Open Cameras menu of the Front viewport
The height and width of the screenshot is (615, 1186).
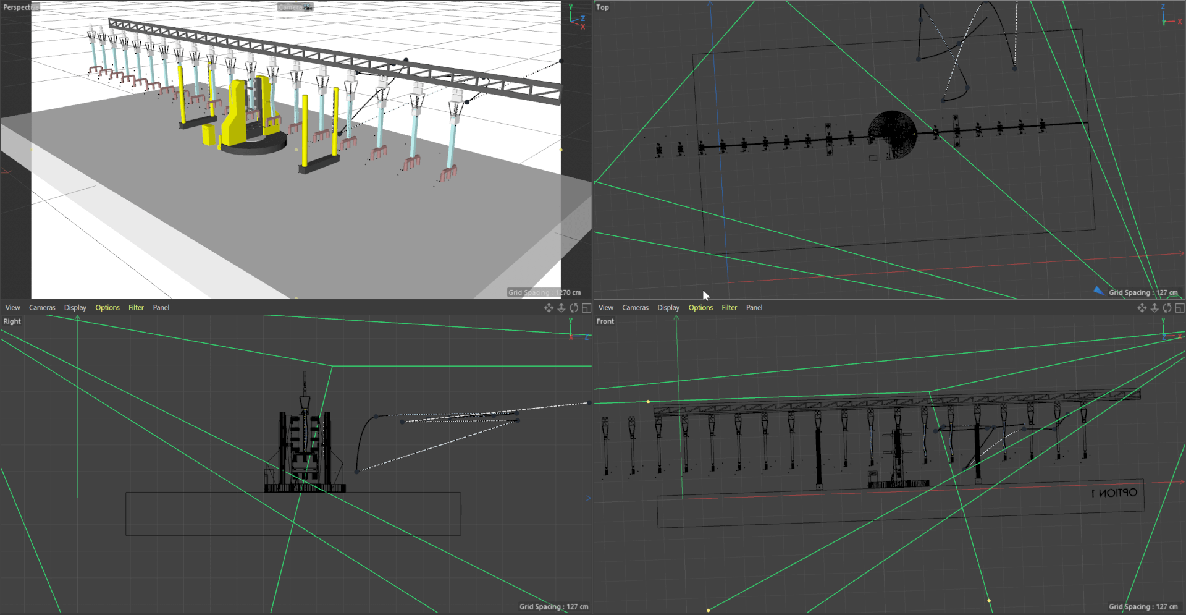click(635, 308)
